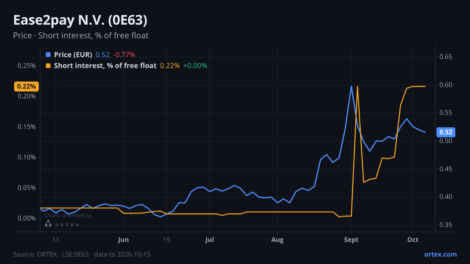Click the Jul x-axis label
This screenshot has height=264, width=470.
[210, 240]
